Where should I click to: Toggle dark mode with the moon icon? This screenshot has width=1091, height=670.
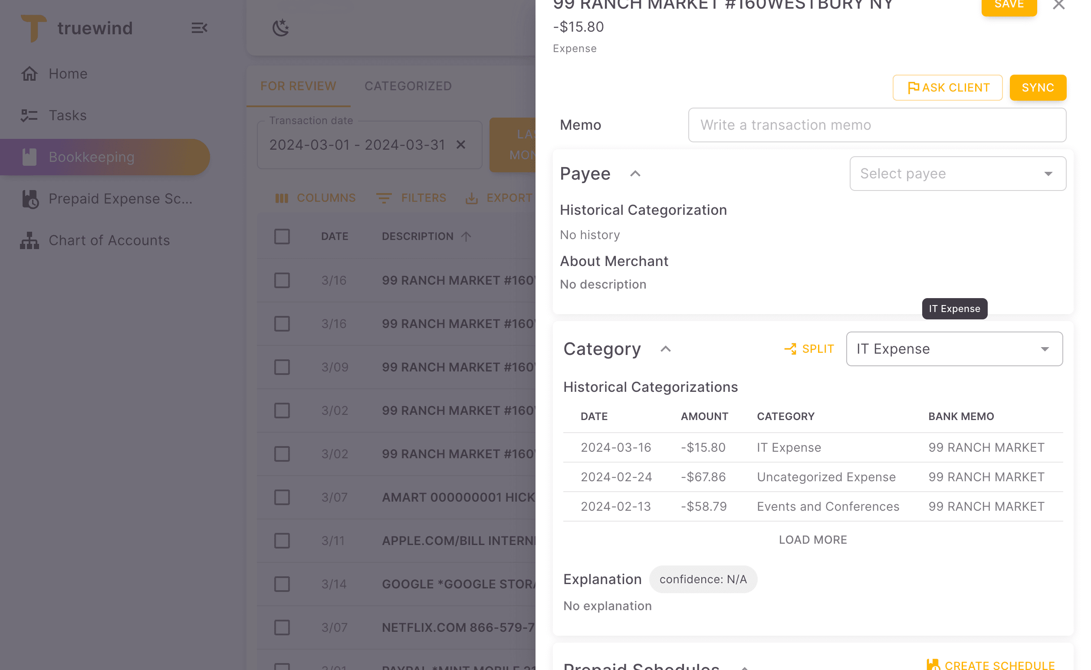point(280,28)
